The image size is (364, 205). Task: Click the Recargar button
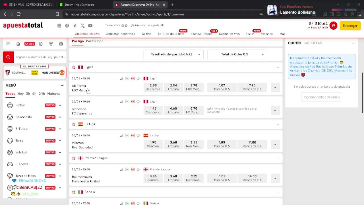click(350, 26)
